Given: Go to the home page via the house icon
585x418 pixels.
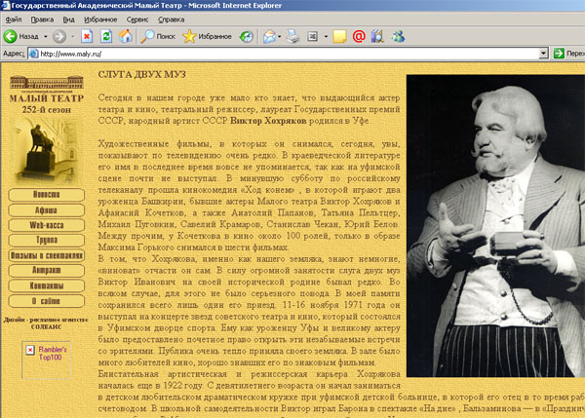Looking at the screenshot, I should tap(127, 36).
